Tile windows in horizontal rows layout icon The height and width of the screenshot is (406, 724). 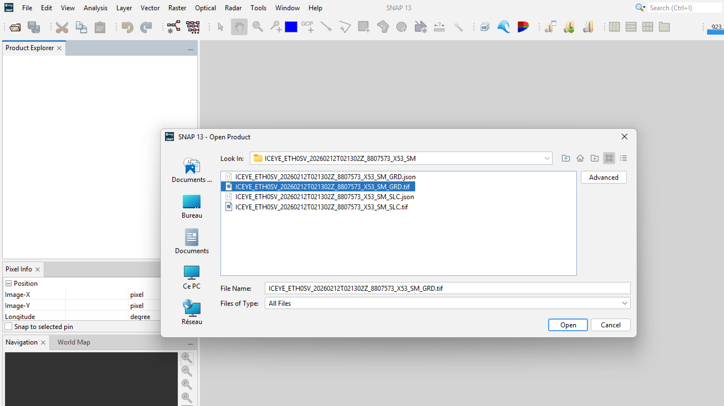[x=631, y=27]
